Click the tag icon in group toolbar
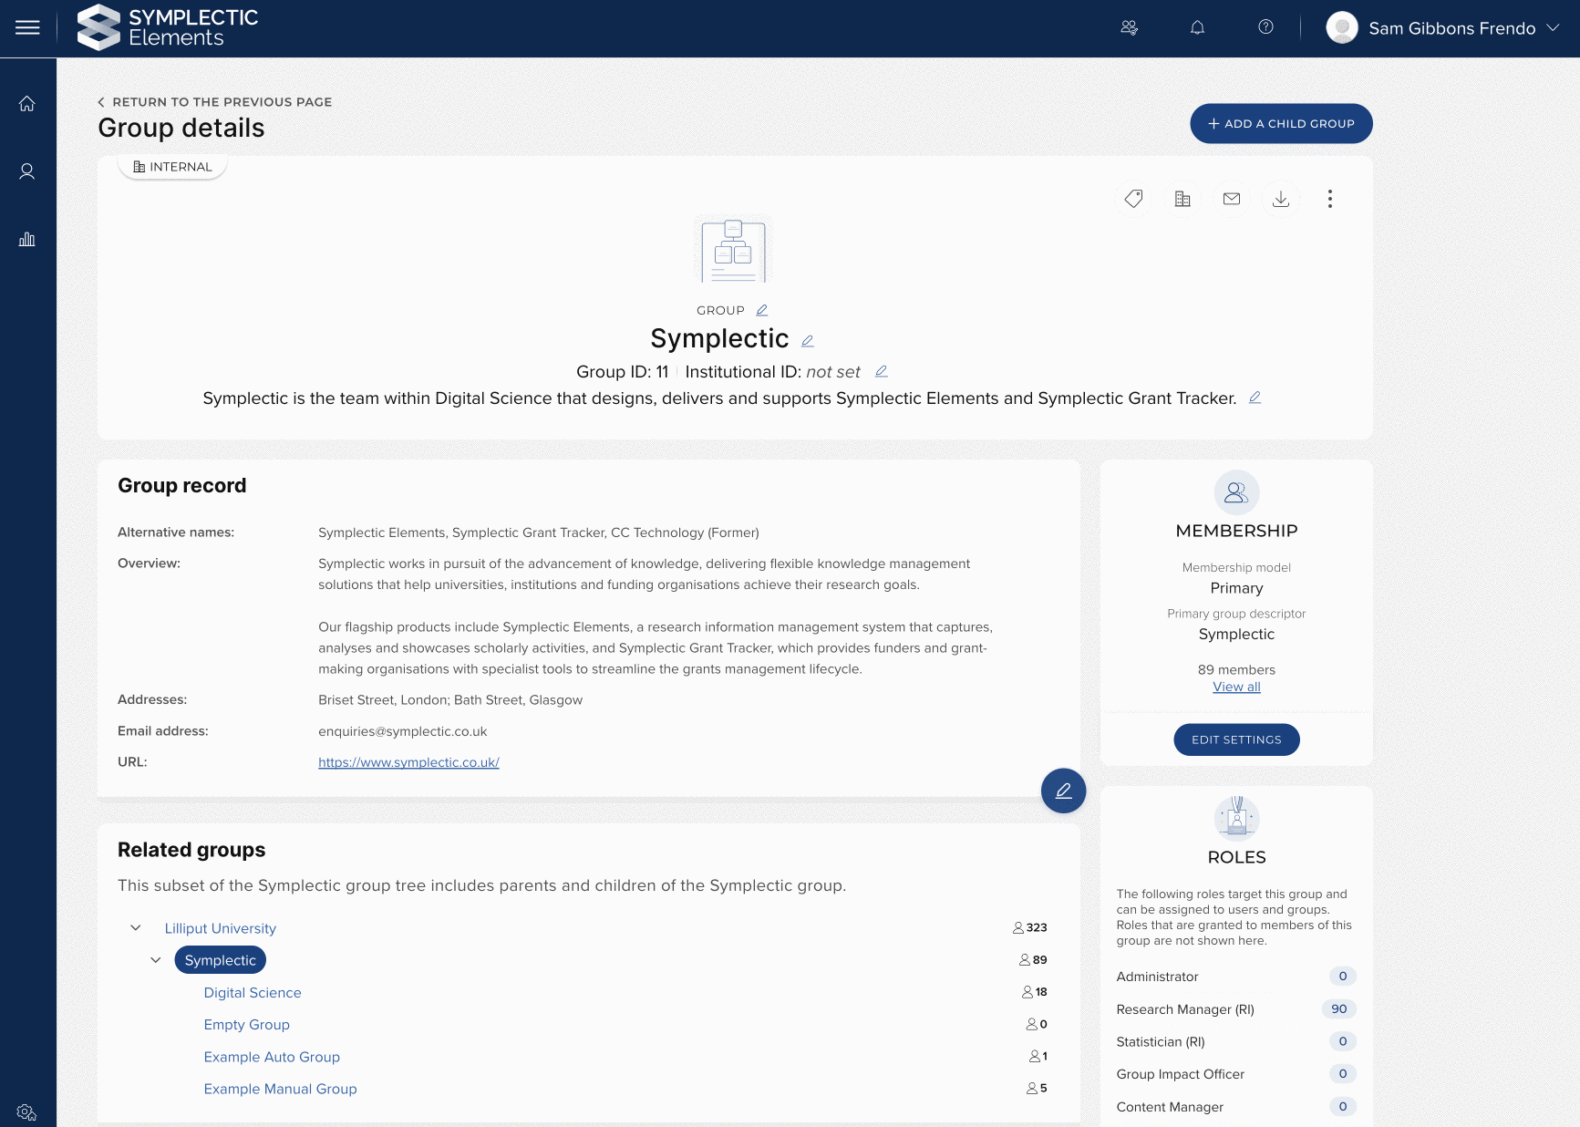Screen dimensions: 1580x1127 pyautogui.click(x=1133, y=199)
